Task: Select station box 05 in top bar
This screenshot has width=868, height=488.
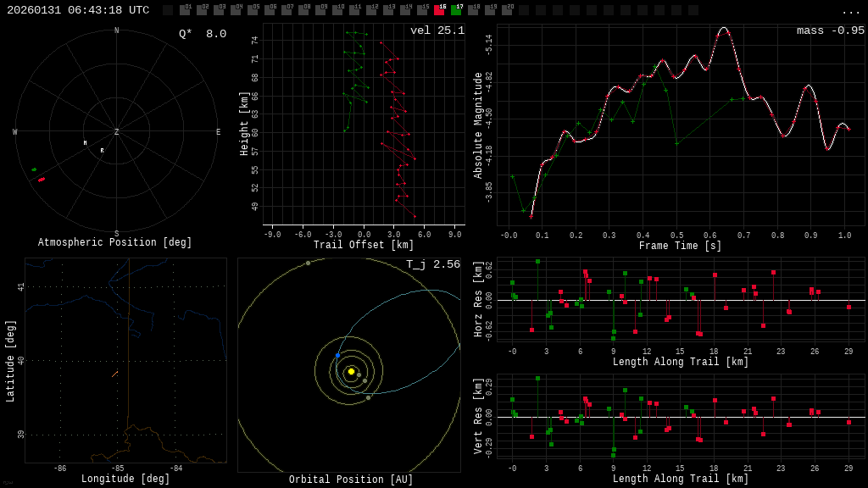Action: (253, 9)
